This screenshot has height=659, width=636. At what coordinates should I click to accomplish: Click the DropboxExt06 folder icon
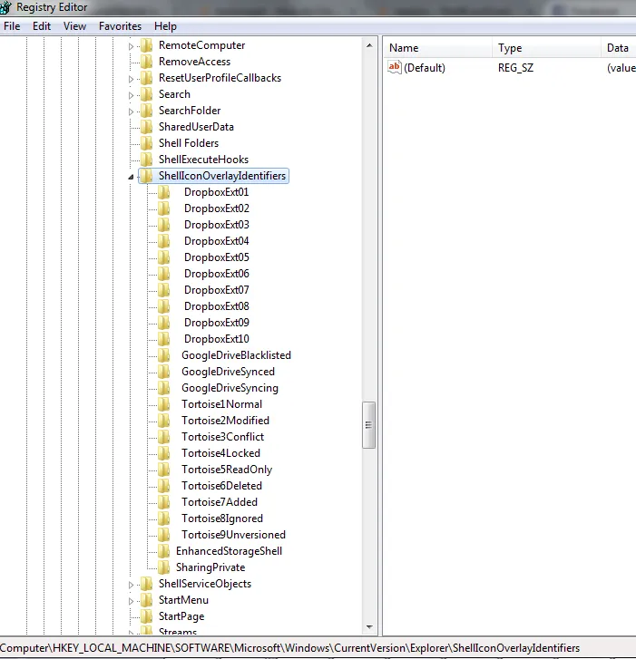point(163,274)
